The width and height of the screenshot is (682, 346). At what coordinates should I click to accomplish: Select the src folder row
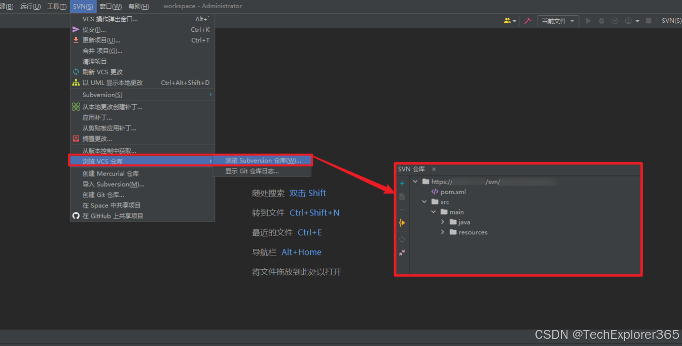tap(440, 202)
